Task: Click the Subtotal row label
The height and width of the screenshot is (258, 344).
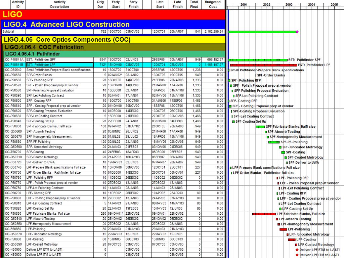Action: 8,31
